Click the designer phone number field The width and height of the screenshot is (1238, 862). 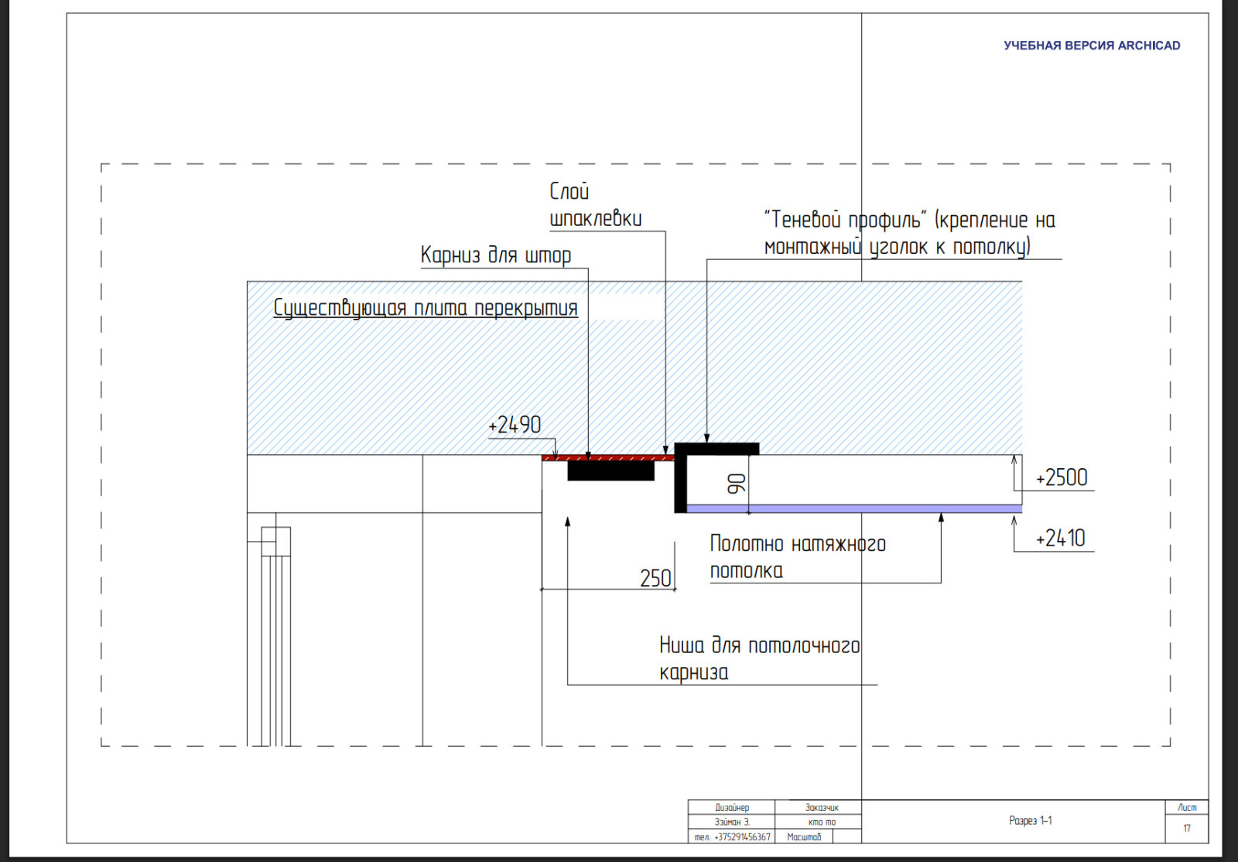coord(732,837)
